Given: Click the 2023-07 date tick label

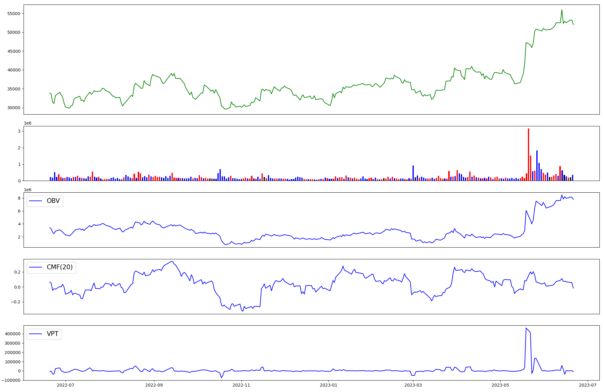Looking at the screenshot, I should [588, 385].
